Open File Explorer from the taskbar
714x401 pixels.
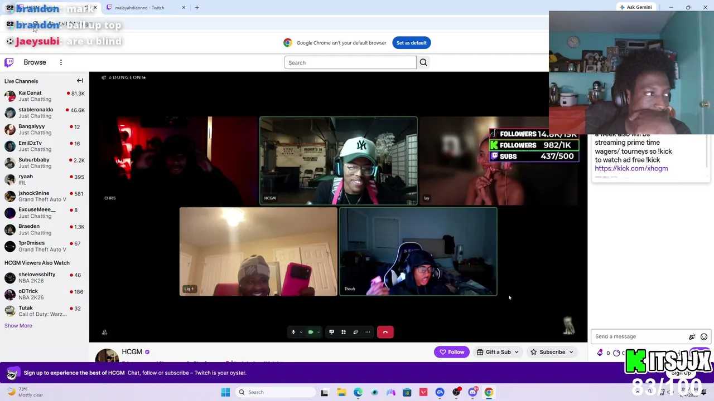click(341, 392)
